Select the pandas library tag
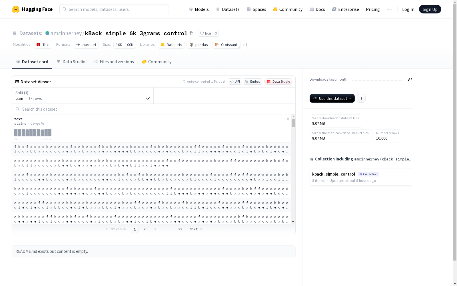 199,45
